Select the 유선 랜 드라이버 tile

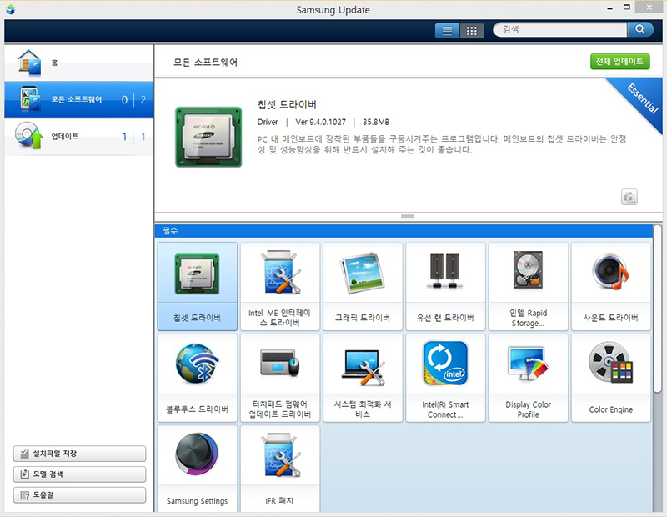(x=445, y=286)
